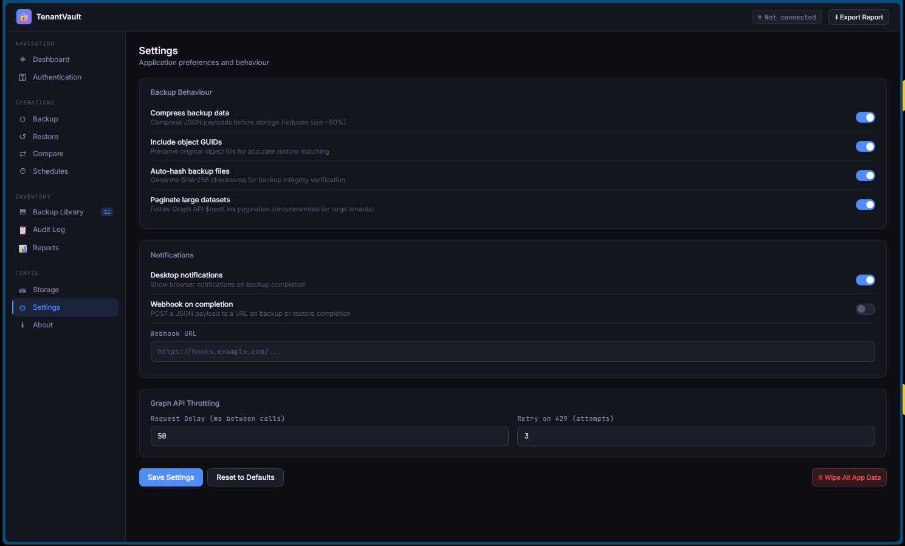Image resolution: width=905 pixels, height=546 pixels.
Task: Click the Storage drive icon
Action: tap(22, 290)
